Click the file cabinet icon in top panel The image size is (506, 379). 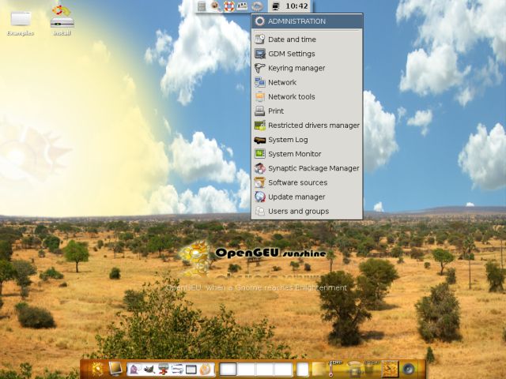(202, 6)
